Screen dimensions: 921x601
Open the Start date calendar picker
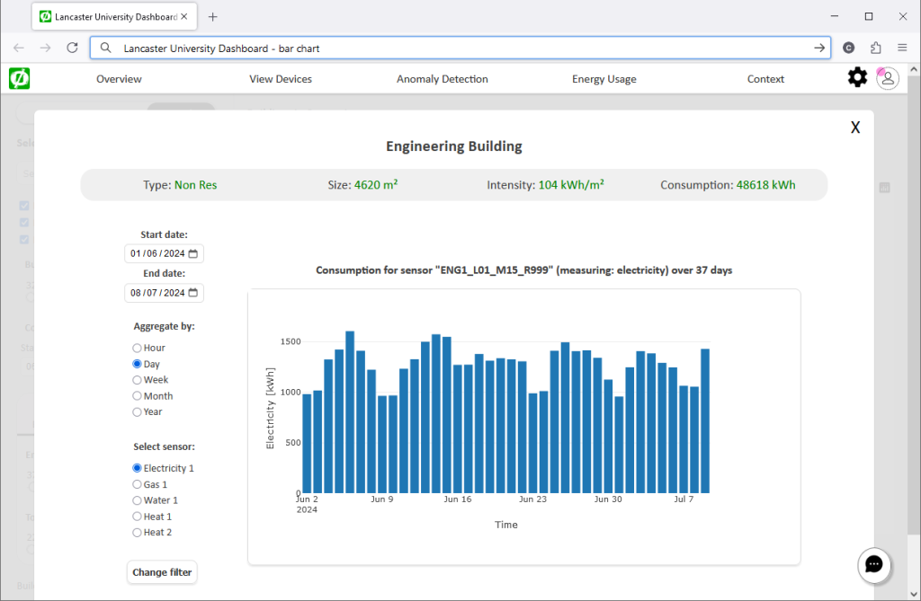193,253
